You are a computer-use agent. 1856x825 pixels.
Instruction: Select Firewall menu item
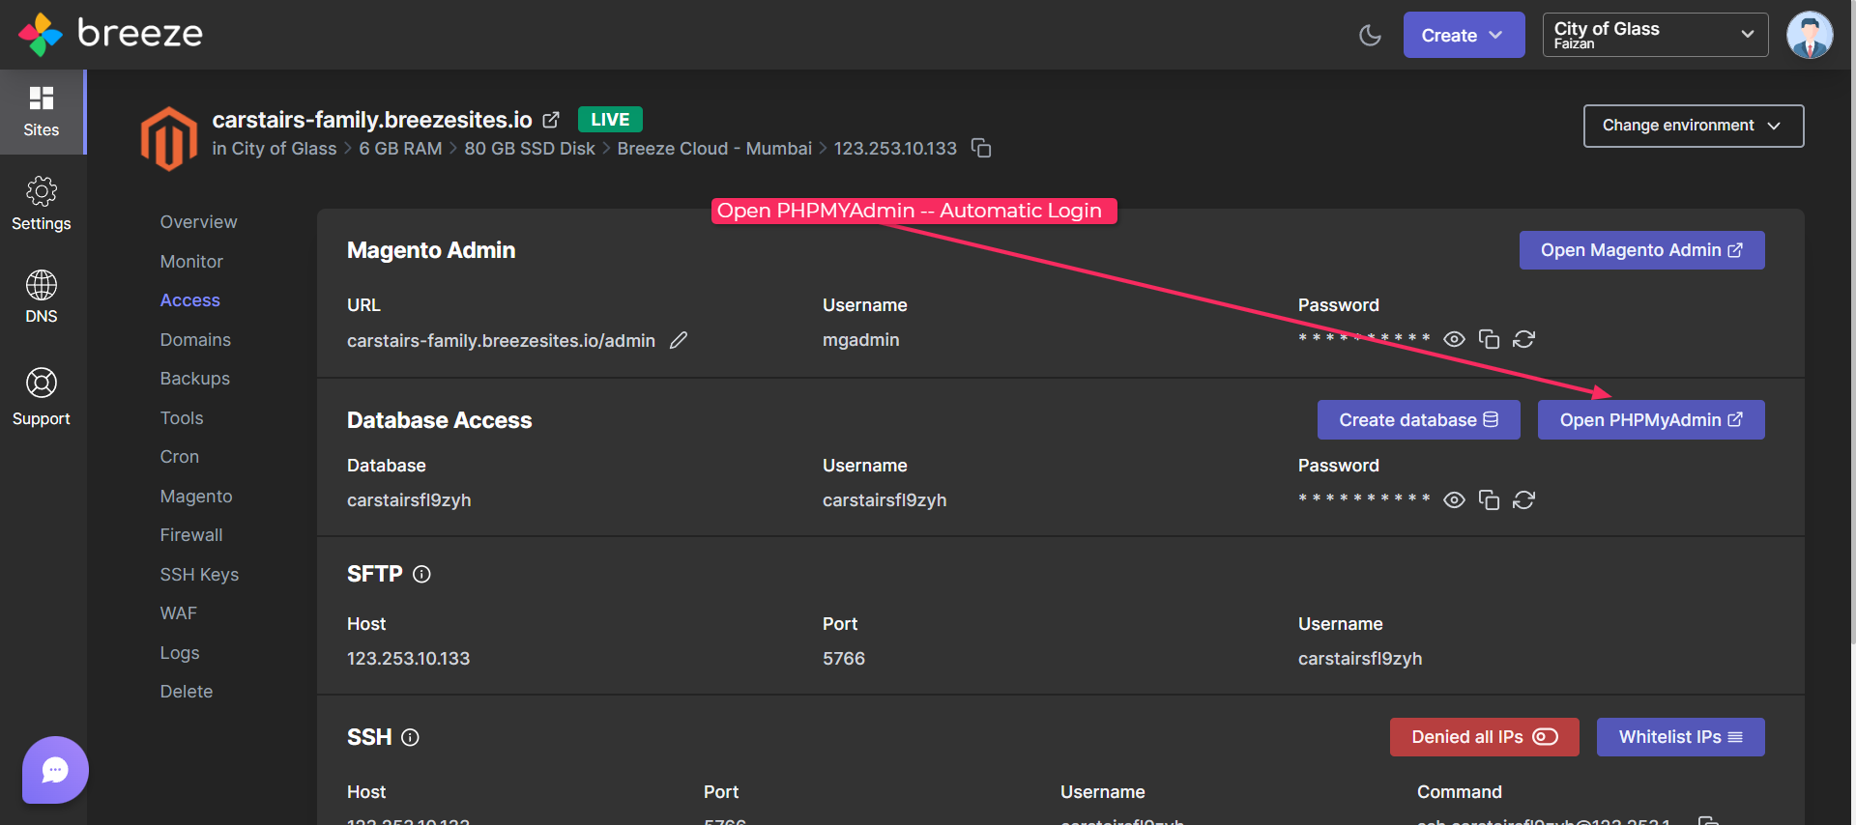click(x=191, y=535)
